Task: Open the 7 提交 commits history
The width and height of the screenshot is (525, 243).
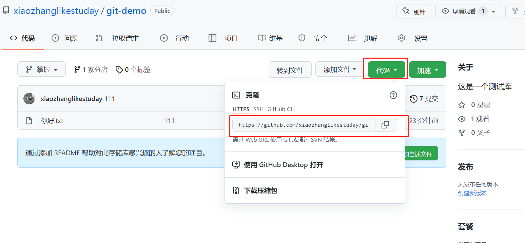Action: 424,99
